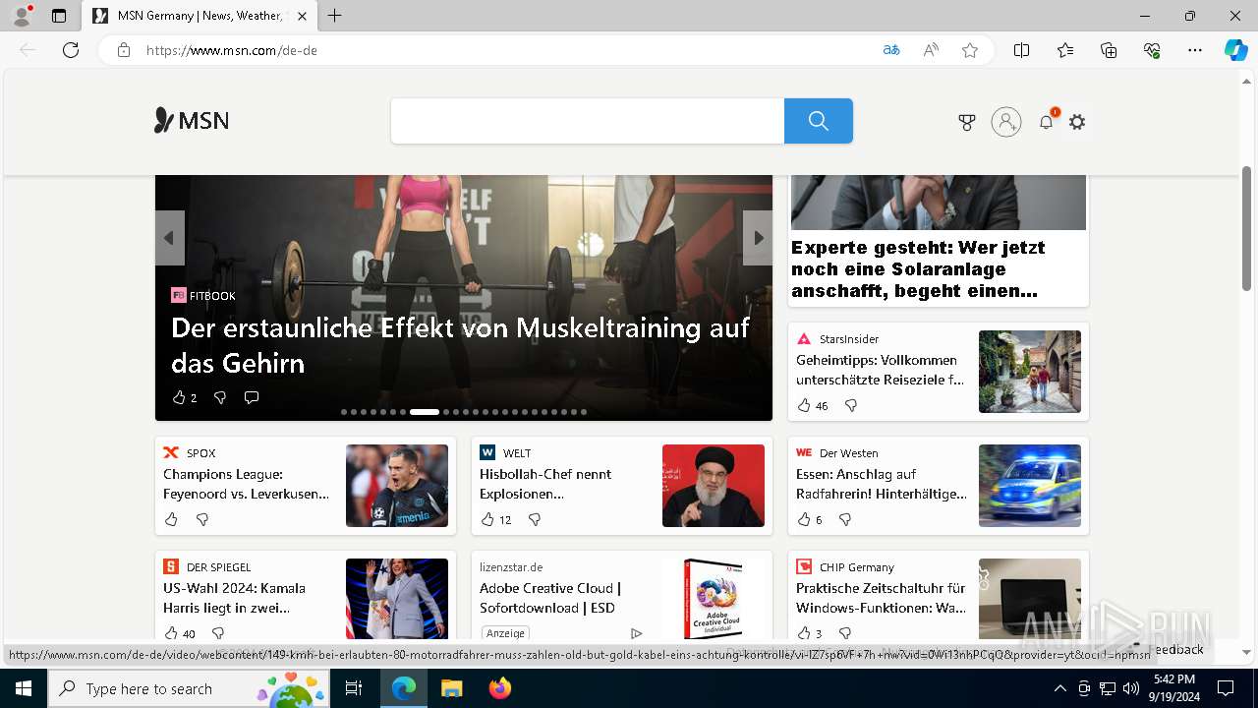Switch to MSN Germany browser tab
Screen dimensions: 1258x708
point(200,16)
